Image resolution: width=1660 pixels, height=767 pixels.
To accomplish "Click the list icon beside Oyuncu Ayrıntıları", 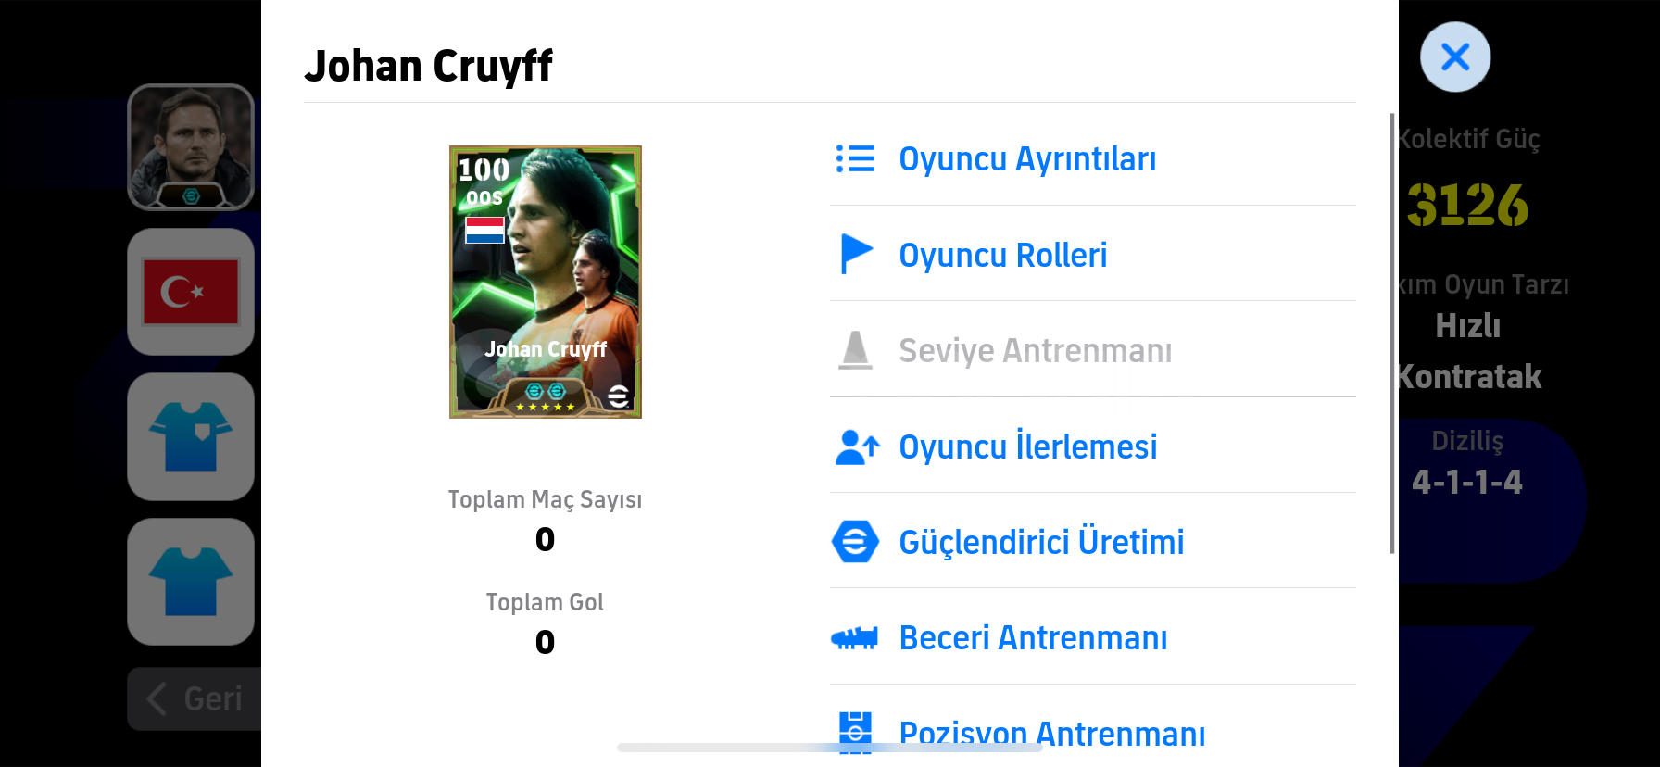I will point(855,158).
